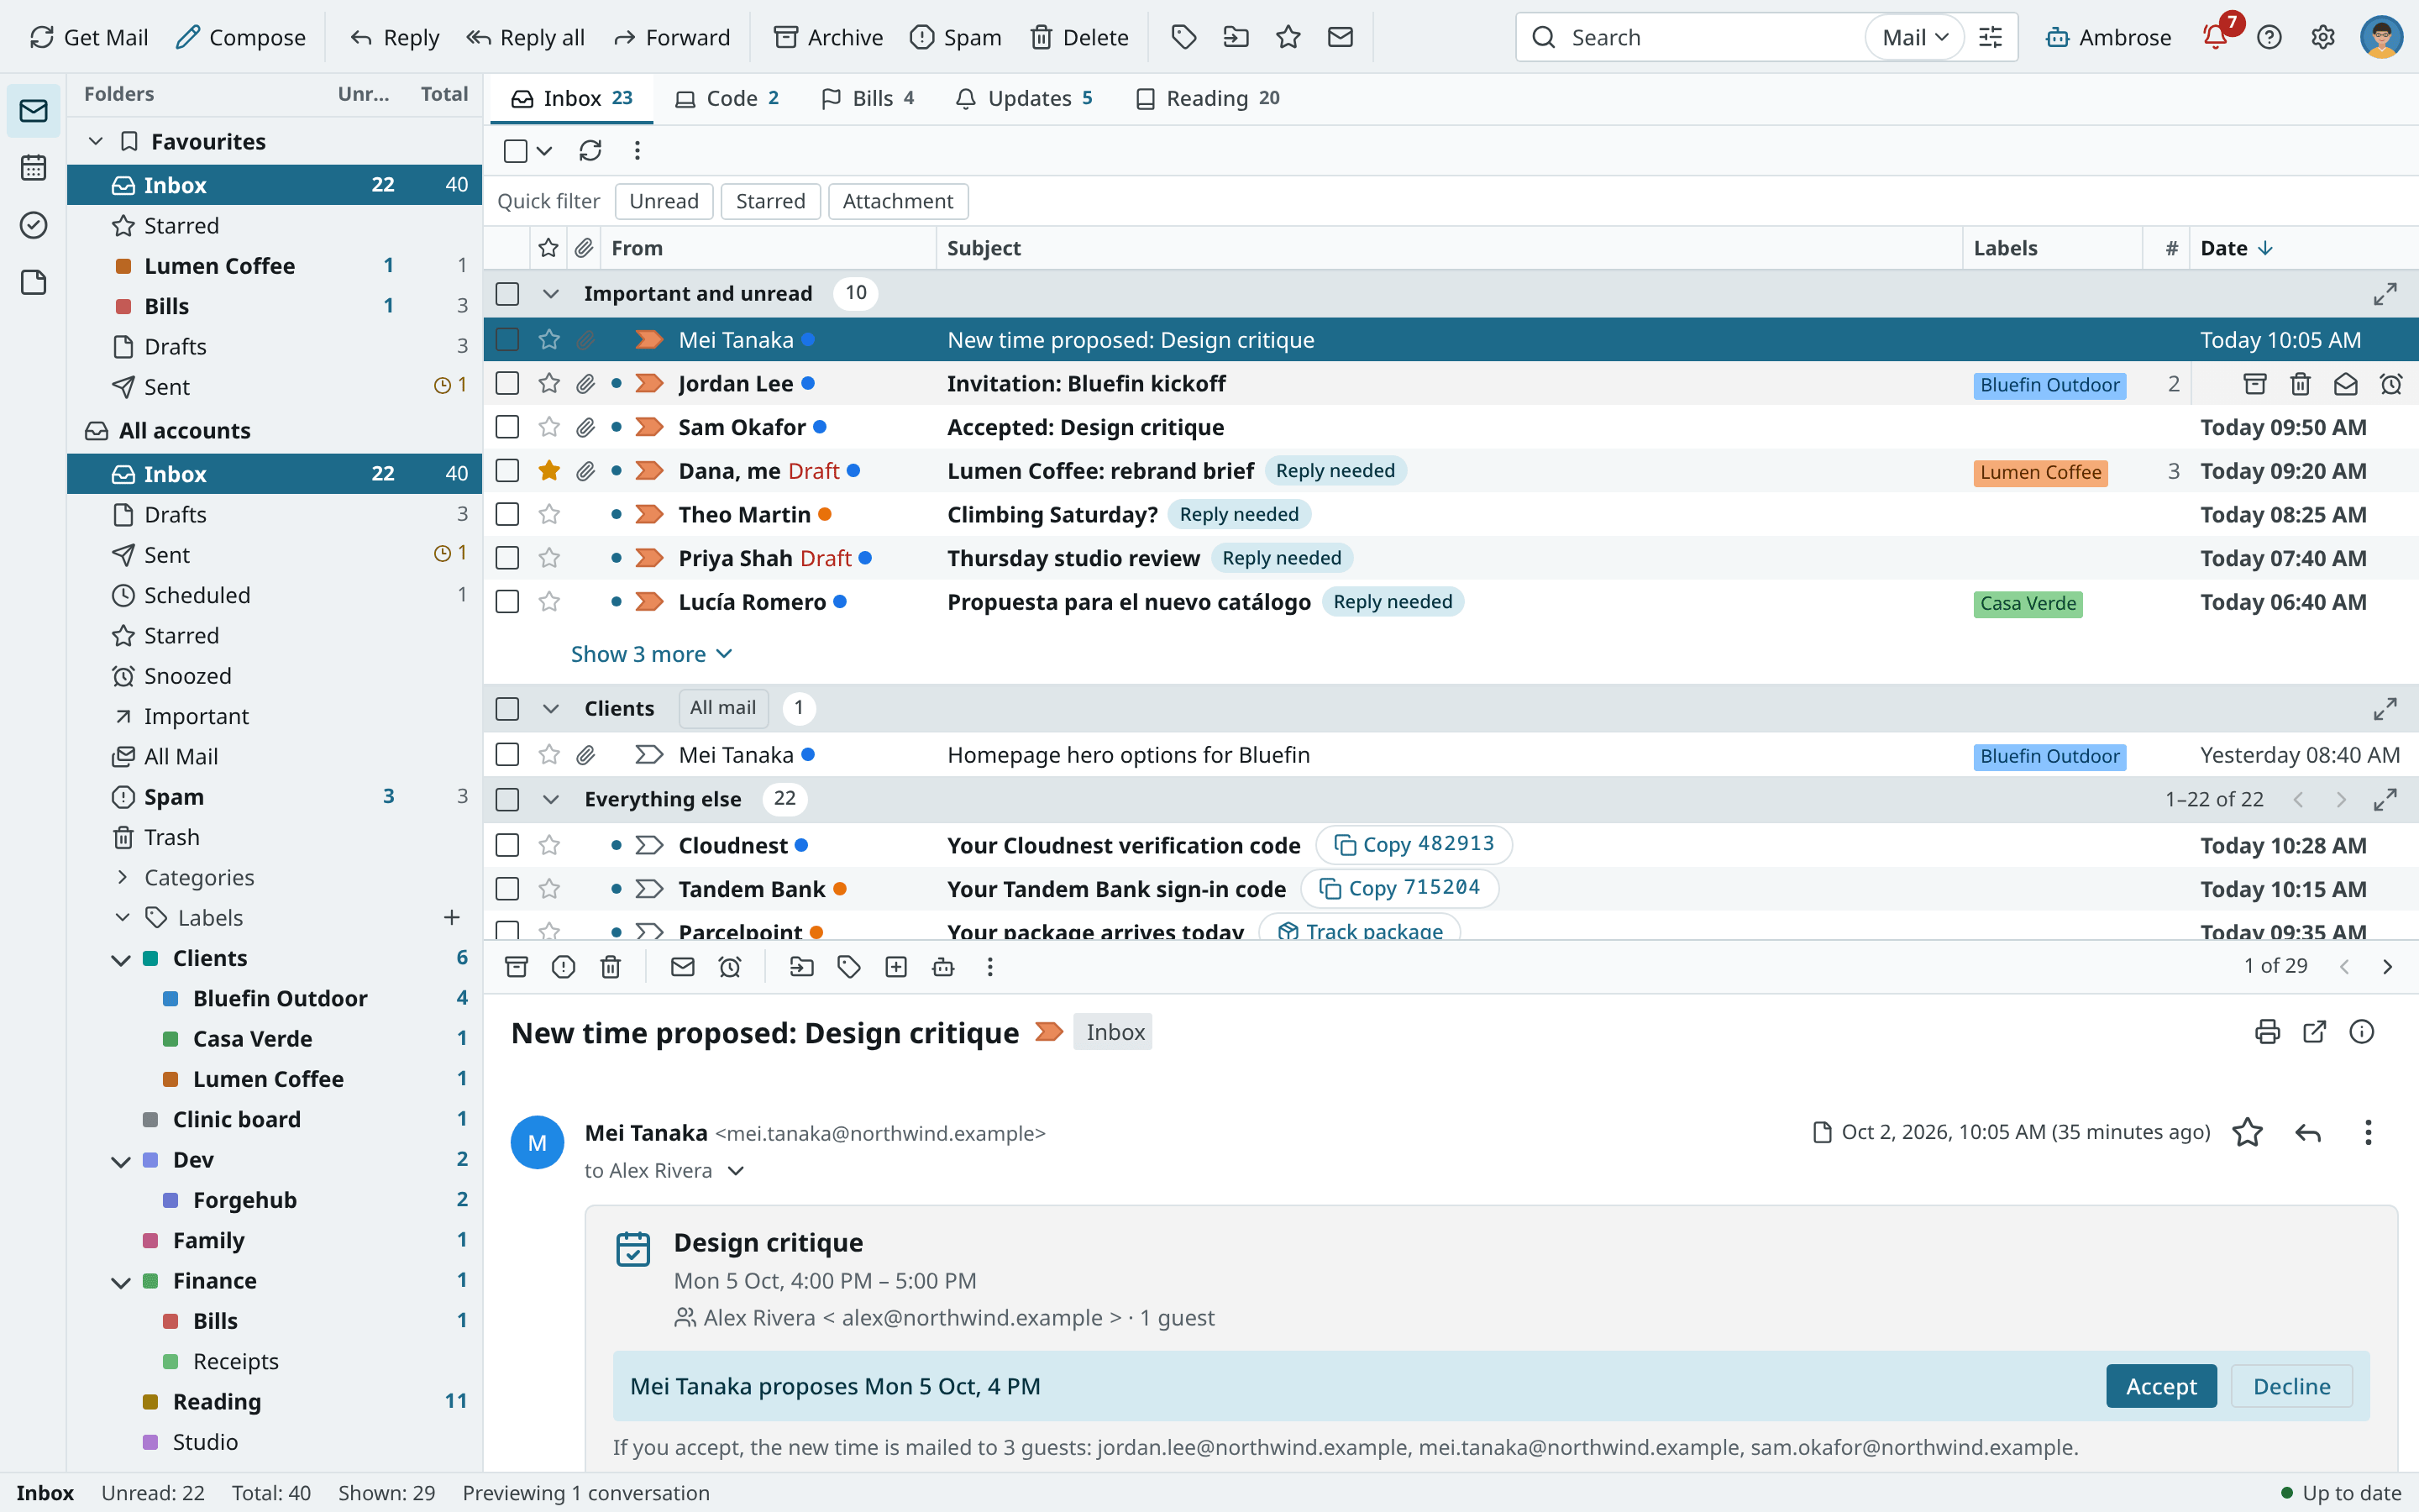Open the Reading tab
Screen dimensions: 2419x1512
pyautogui.click(x=1208, y=98)
